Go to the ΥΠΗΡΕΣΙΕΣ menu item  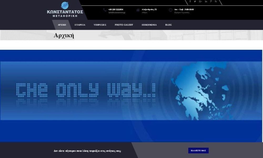(100, 25)
